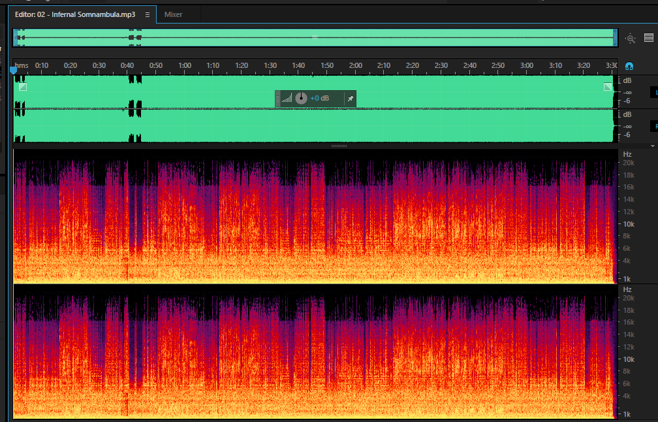Toggle the left channel L button
658x422 pixels.
pyautogui.click(x=655, y=92)
